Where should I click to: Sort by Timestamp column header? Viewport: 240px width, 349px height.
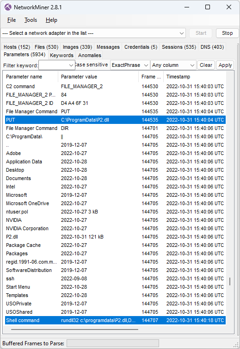tap(195, 77)
